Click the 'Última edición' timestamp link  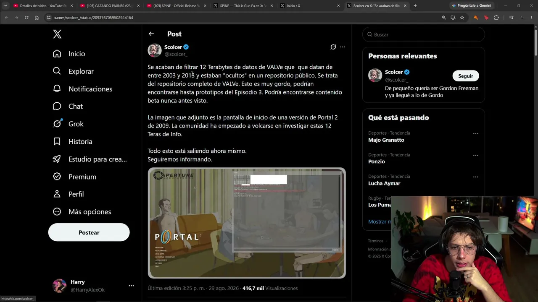coord(193,288)
